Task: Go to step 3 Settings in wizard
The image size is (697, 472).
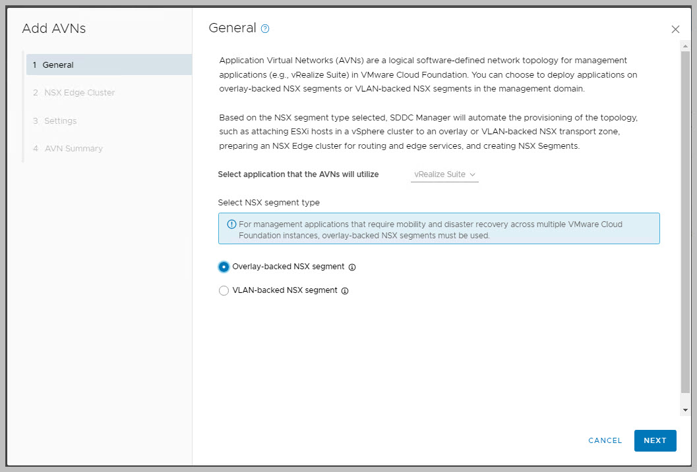Action: click(x=60, y=121)
